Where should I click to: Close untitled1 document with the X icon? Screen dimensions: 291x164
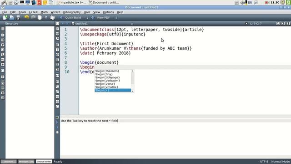(x=246, y=23)
